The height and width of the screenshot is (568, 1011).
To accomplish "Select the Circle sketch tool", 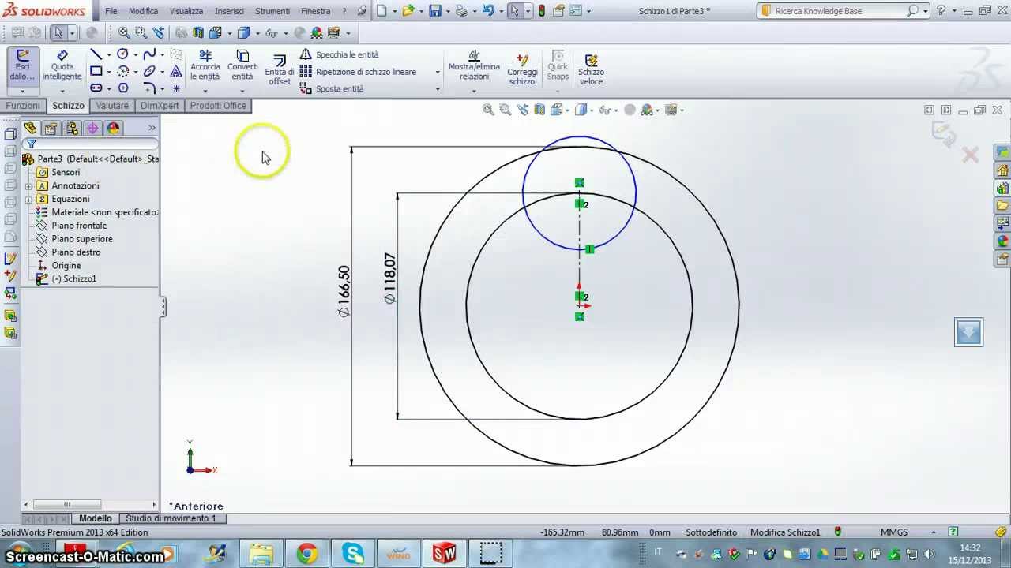I will pyautogui.click(x=122, y=54).
